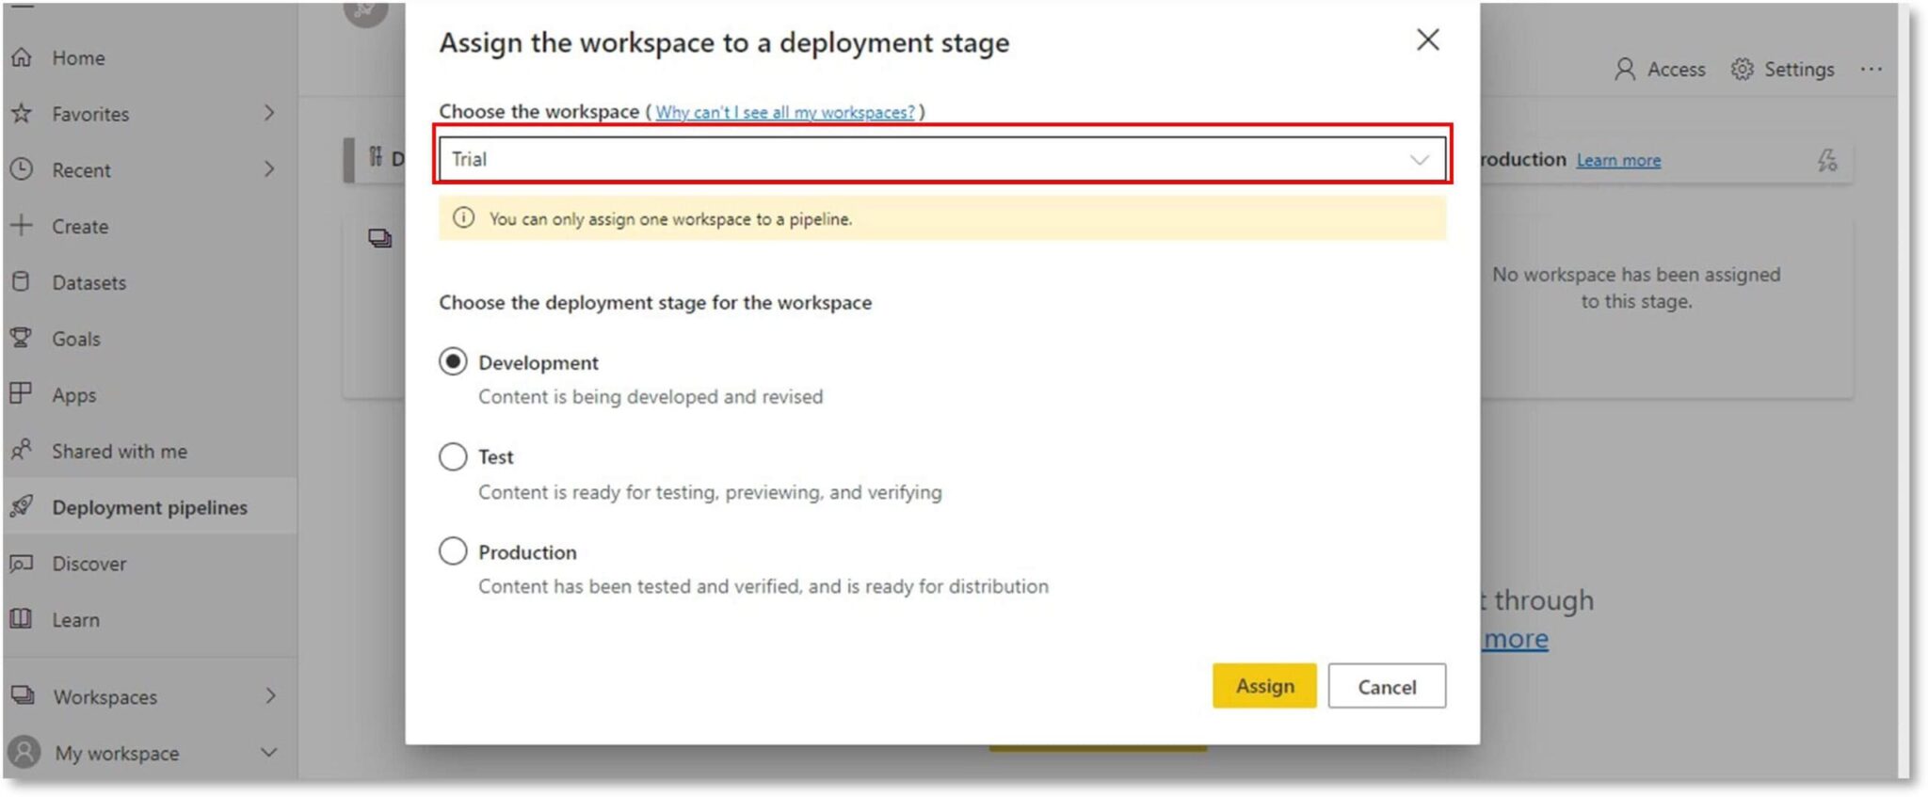Click the Shared with me people icon
The width and height of the screenshot is (1928, 797).
click(x=21, y=450)
